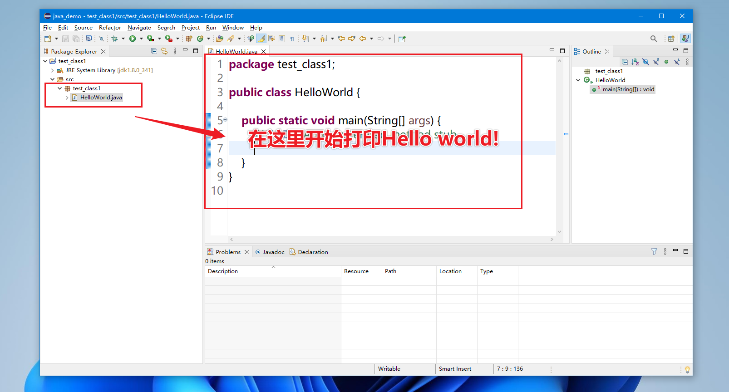Click the green Run button icon
This screenshot has width=729, height=392.
[x=133, y=39]
